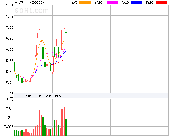Click the 20180226 date label
The image size is (186, 136).
[x=33, y=96]
